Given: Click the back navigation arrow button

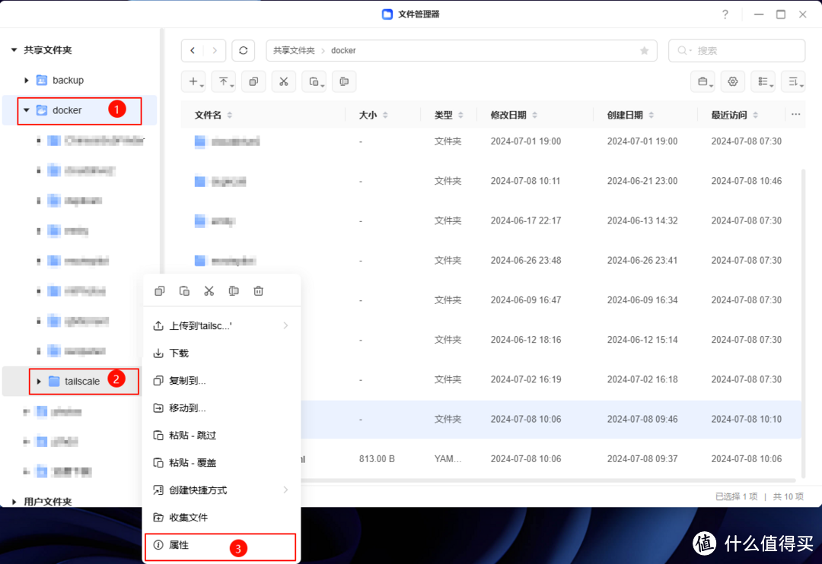Looking at the screenshot, I should click(x=192, y=50).
